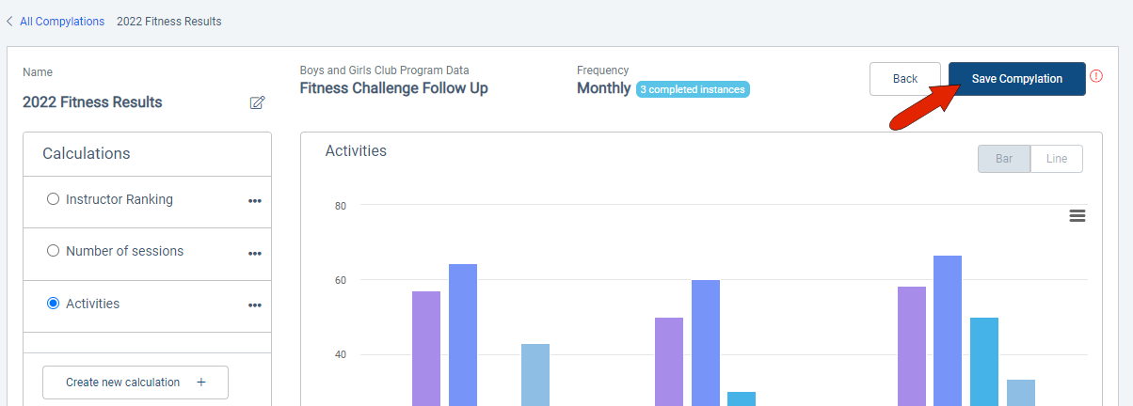Click the Create new calculation button

point(136,383)
